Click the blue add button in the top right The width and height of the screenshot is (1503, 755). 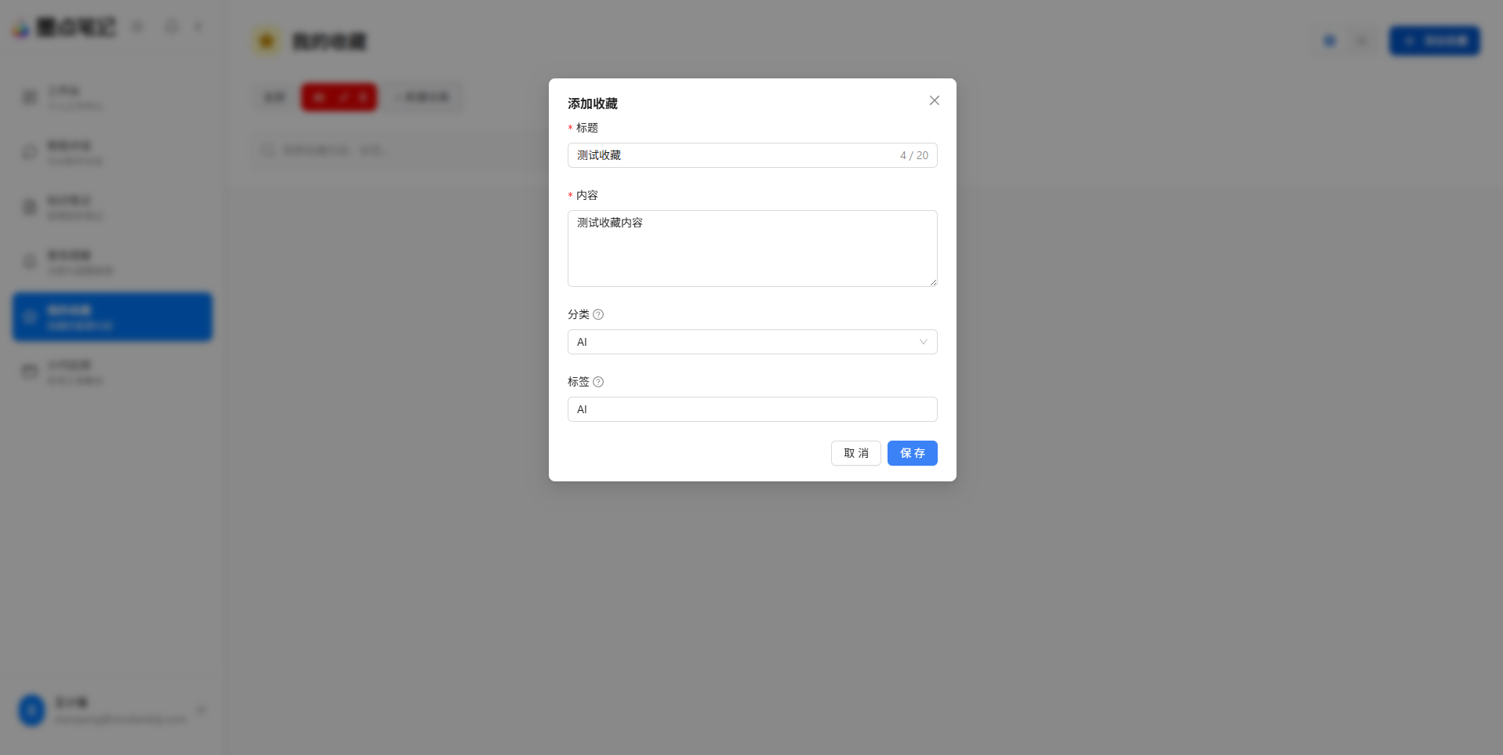coord(1434,41)
